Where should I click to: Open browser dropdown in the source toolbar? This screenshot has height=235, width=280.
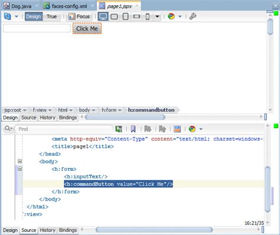click(x=201, y=129)
